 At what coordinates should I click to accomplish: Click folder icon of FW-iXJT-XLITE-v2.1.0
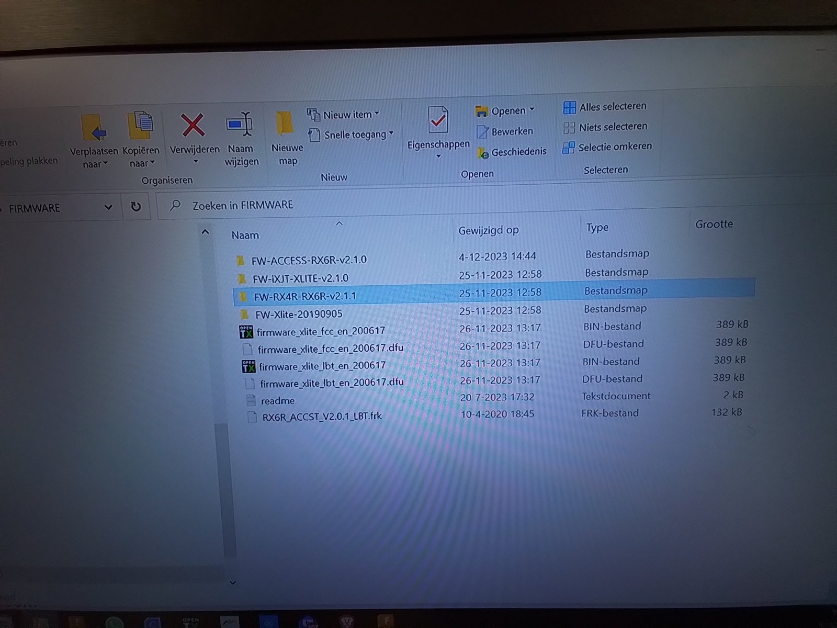[242, 278]
